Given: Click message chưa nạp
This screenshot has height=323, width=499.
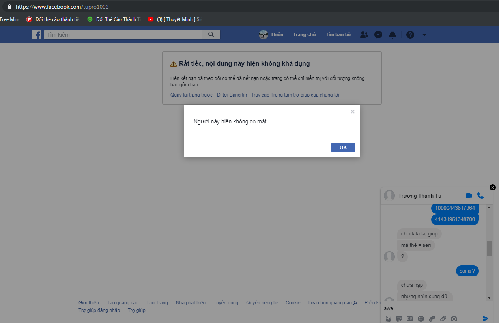Looking at the screenshot, I should 412,285.
